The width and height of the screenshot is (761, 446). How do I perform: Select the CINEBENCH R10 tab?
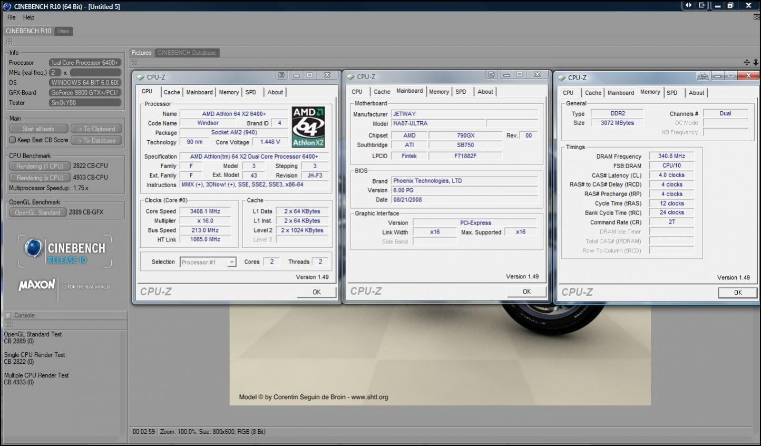click(x=28, y=31)
